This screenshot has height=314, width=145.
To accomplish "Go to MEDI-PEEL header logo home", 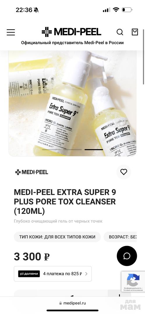I will (x=71, y=32).
